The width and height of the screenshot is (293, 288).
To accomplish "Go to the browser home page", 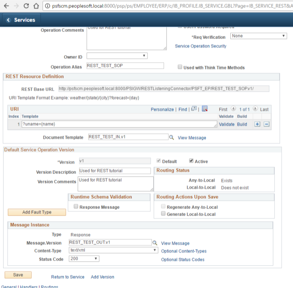I will pos(36,6).
